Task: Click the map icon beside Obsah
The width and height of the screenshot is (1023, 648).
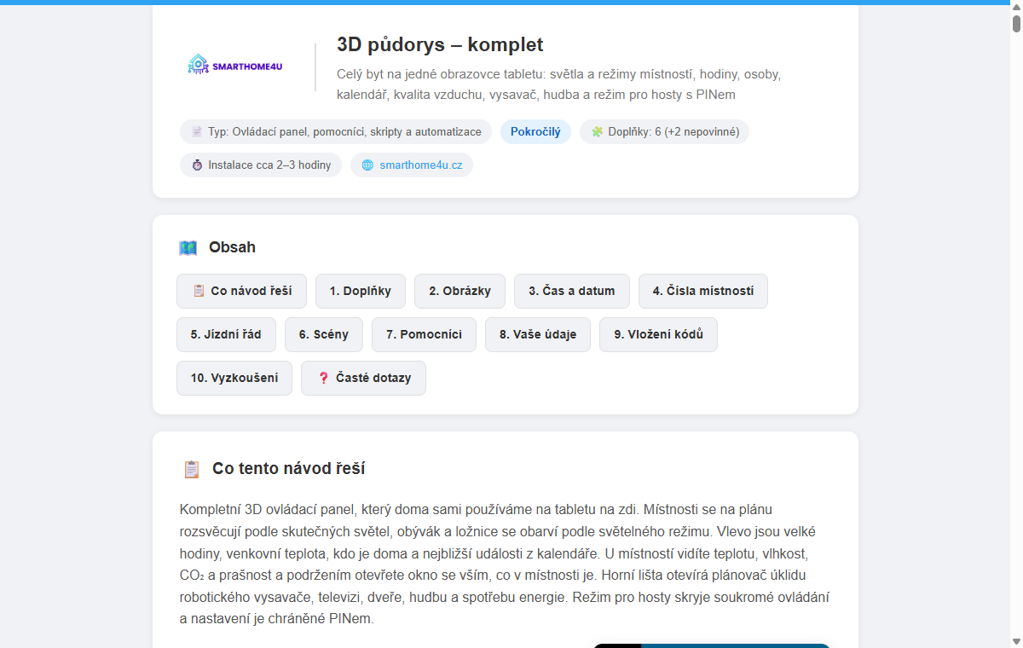Action: click(188, 248)
